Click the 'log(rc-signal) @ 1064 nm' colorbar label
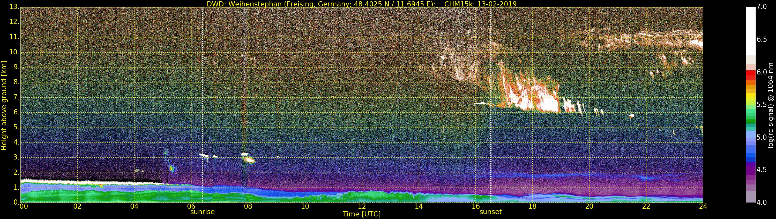Image resolution: width=776 pixels, height=219 pixels. click(x=771, y=105)
